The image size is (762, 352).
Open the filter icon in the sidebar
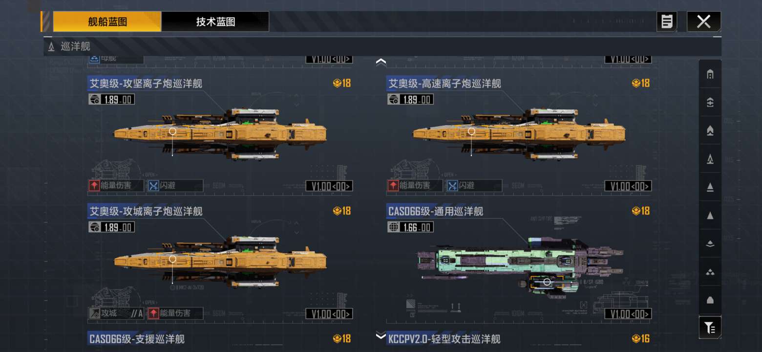[710, 328]
